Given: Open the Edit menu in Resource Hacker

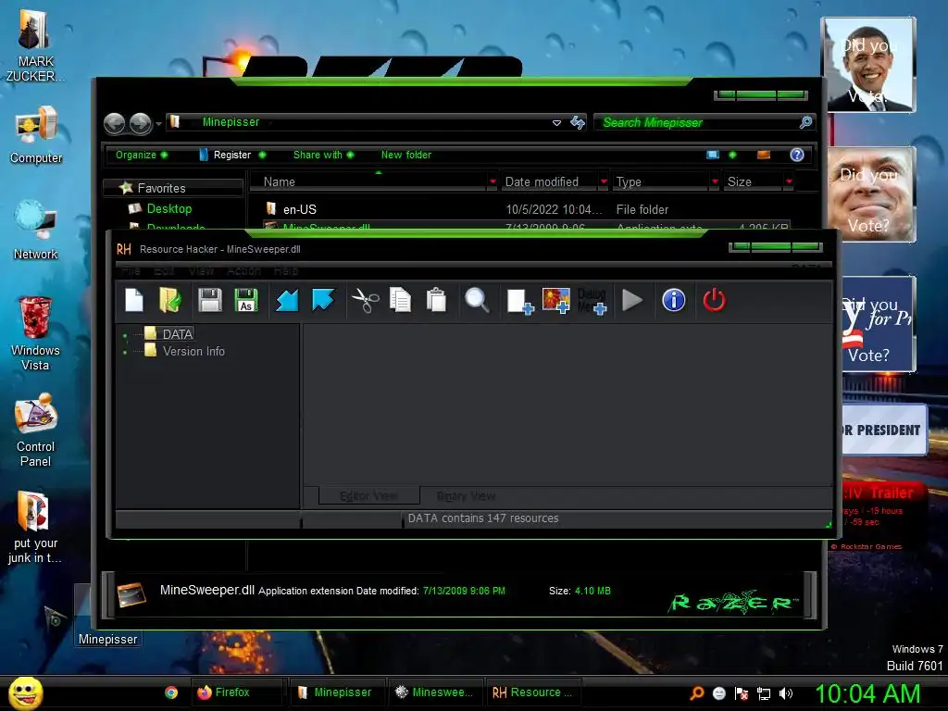Looking at the screenshot, I should point(164,271).
